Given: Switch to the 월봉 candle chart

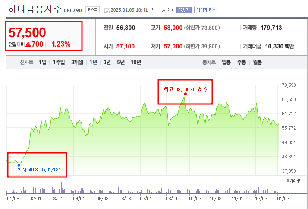Looking at the screenshot, I should click(258, 62).
